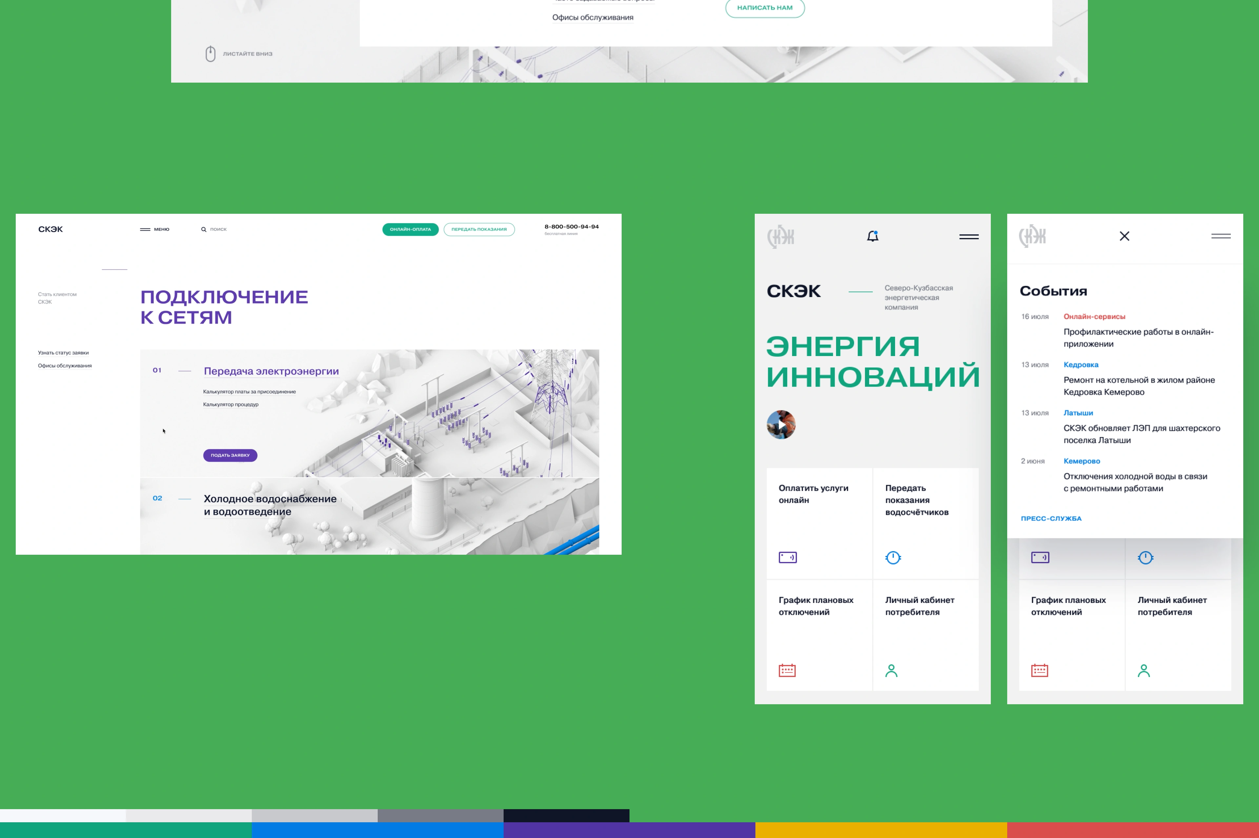
Task: Click meter icon in Передать показания водосчётчиков card
Action: coord(893,557)
